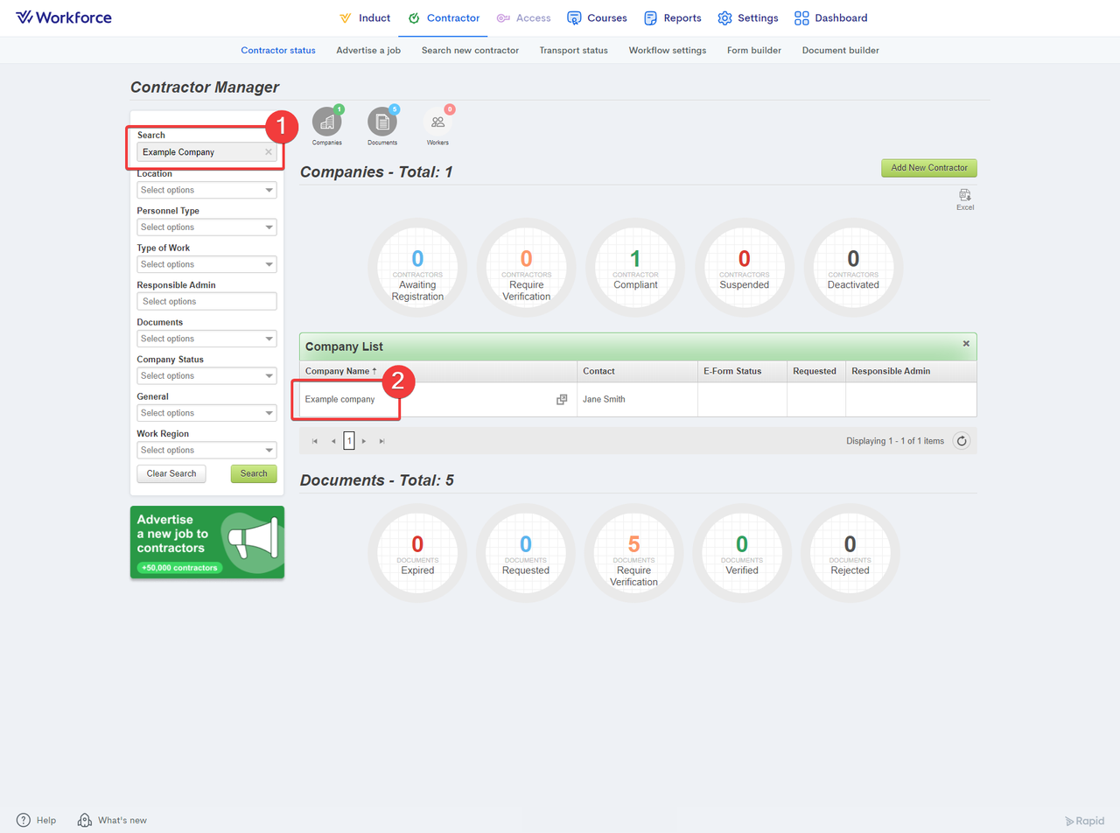The height and width of the screenshot is (833, 1120).
Task: Click the Workforce logo
Action: point(64,17)
